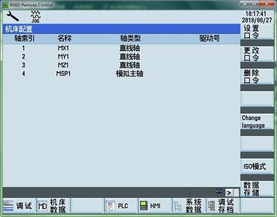Screen dimensions: 277x217
Task: Click the 调试存档 archive icon
Action: coord(212,206)
